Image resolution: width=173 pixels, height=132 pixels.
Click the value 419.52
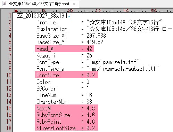[95, 42]
